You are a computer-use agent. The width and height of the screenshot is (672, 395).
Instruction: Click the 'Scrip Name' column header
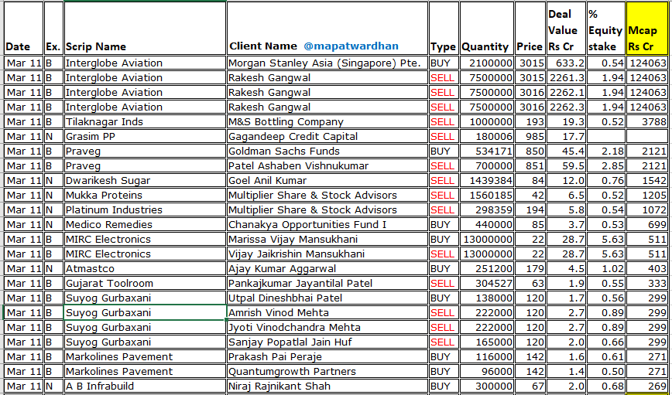coord(145,29)
